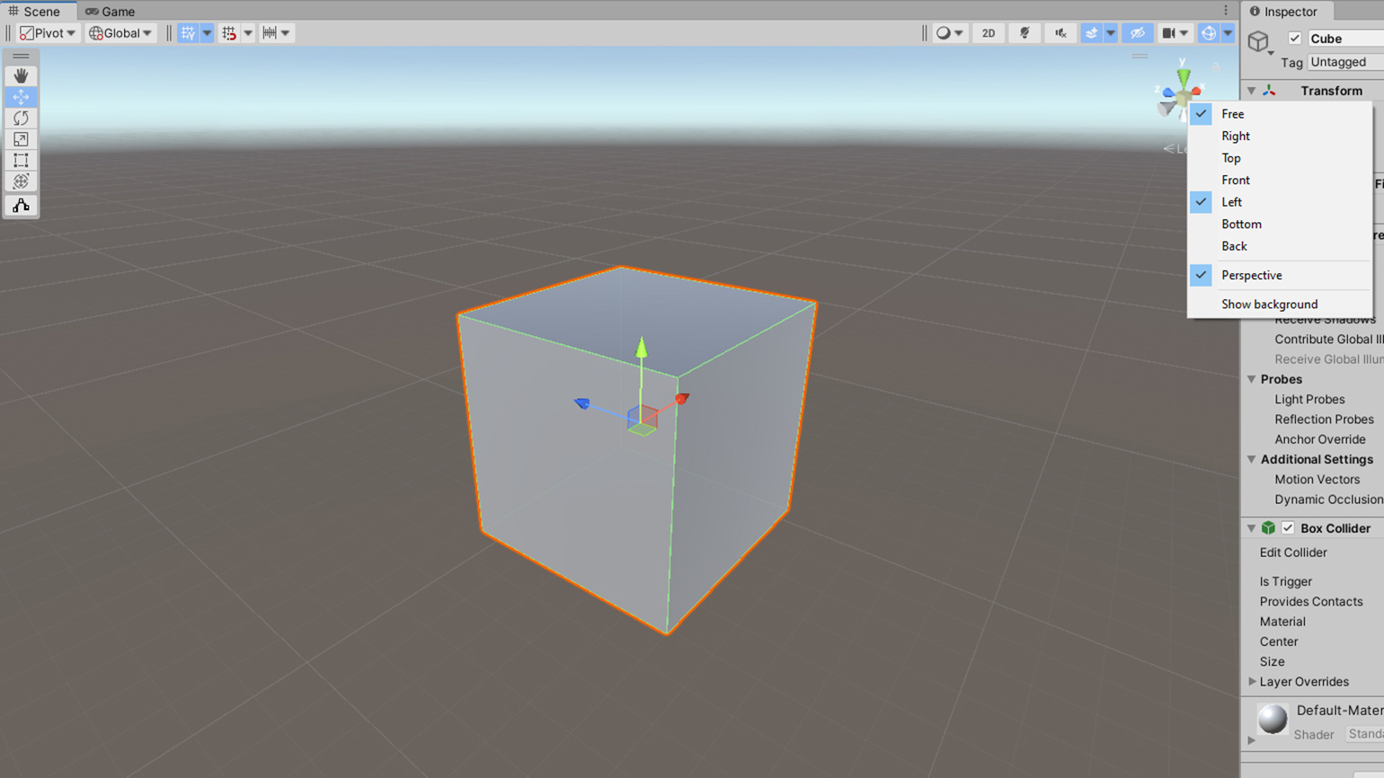Open the Tag dropdown showing Untagged
The width and height of the screenshot is (1384, 778).
pos(1344,62)
